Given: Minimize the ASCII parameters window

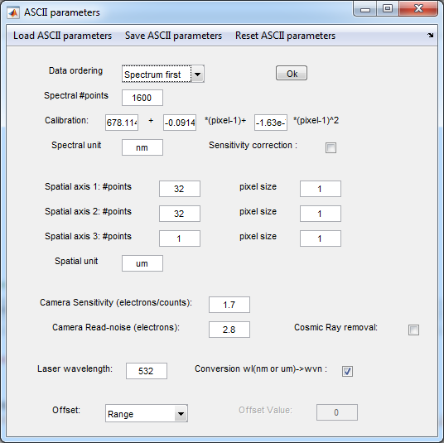Looking at the screenshot, I should [x=365, y=10].
